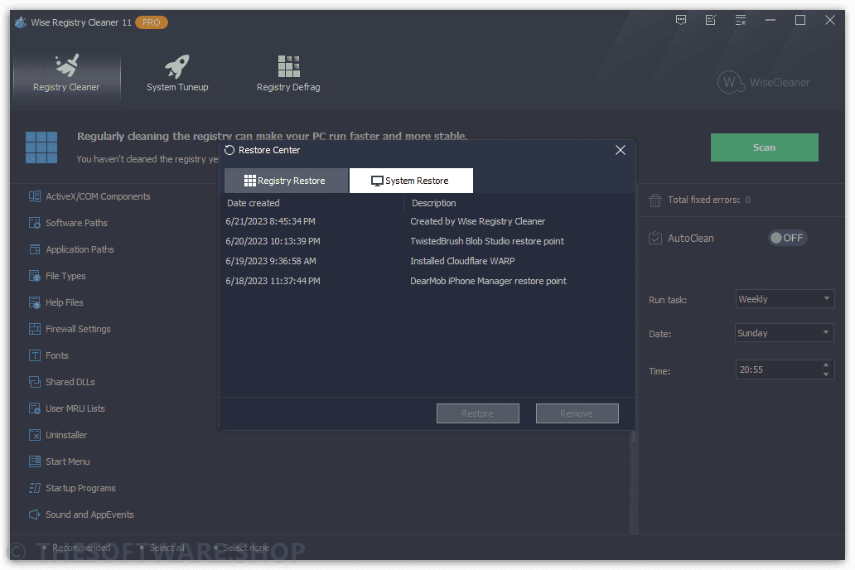Click the Fonts icon

pos(34,355)
